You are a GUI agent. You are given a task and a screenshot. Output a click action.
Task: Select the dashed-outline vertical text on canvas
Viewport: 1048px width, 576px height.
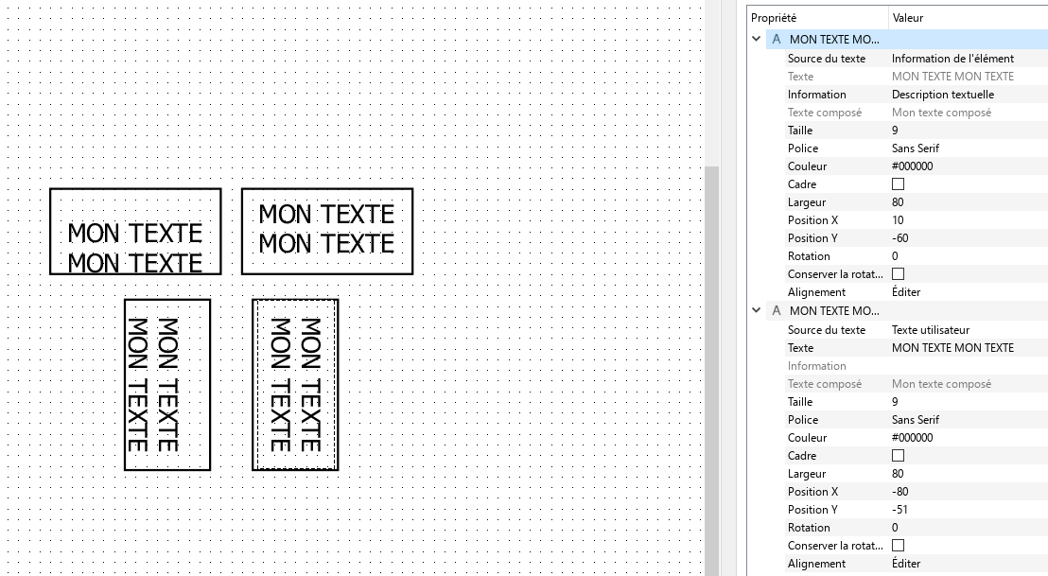[x=295, y=384]
